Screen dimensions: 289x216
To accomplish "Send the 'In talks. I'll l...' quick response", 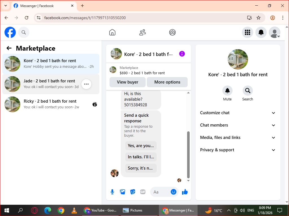I will [141, 157].
